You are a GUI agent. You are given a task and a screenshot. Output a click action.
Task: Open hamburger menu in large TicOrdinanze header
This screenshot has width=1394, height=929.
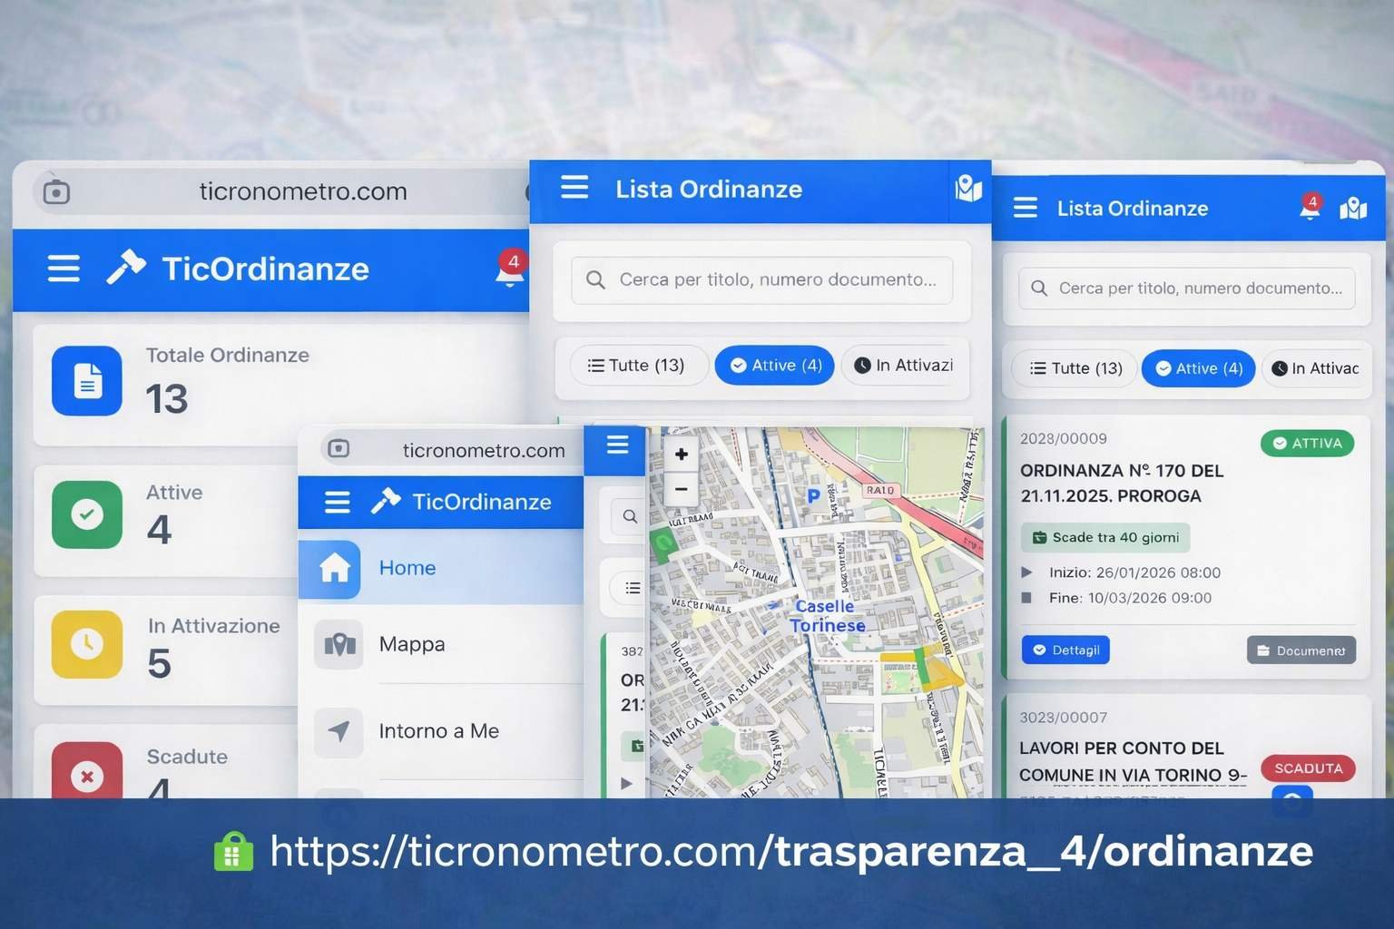[x=64, y=269]
